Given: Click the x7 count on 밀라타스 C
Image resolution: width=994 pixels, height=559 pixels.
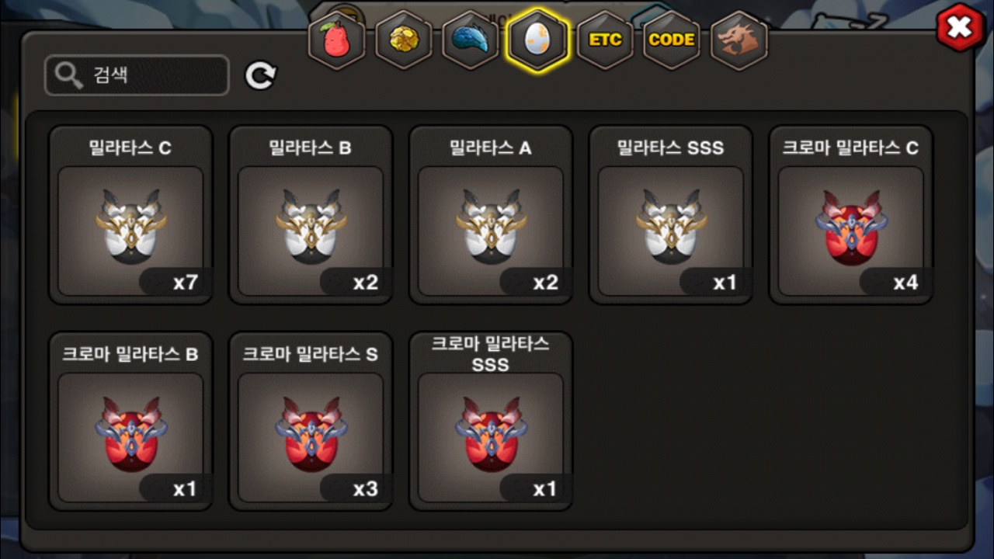Looking at the screenshot, I should pyautogui.click(x=186, y=283).
